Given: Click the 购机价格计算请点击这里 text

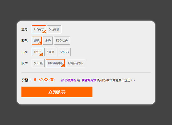Looking at the screenshot, I should click(x=114, y=80).
